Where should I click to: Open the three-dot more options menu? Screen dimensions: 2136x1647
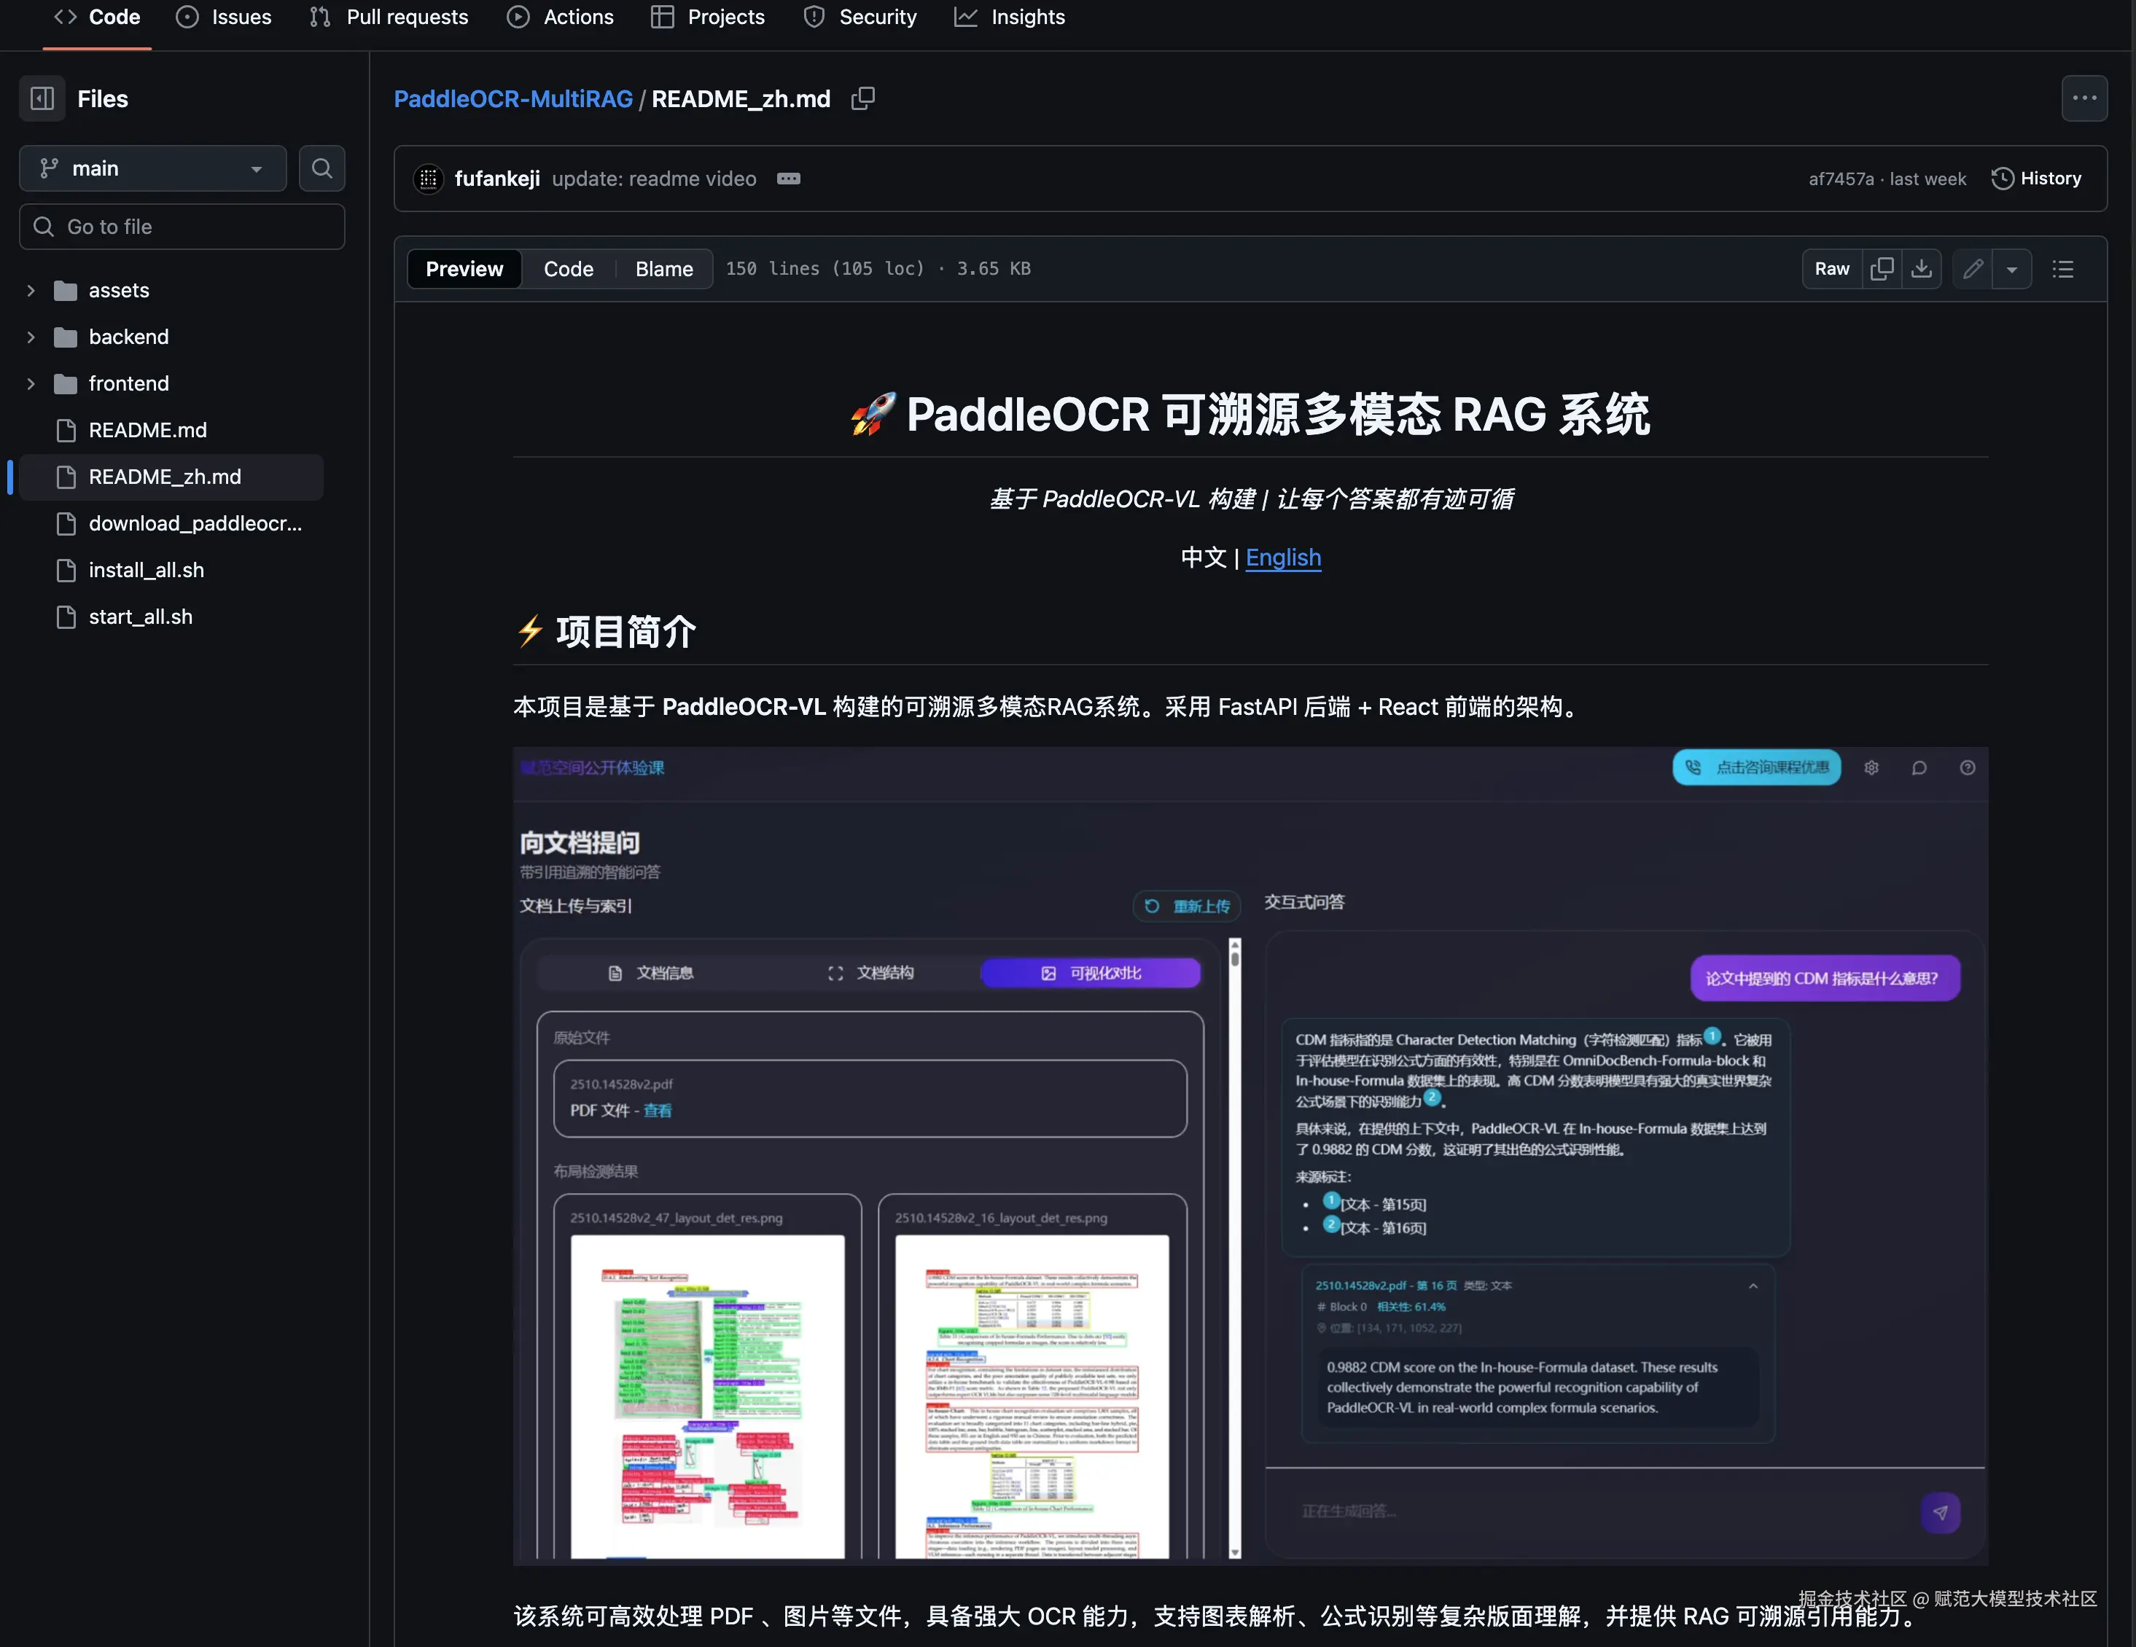click(2084, 98)
